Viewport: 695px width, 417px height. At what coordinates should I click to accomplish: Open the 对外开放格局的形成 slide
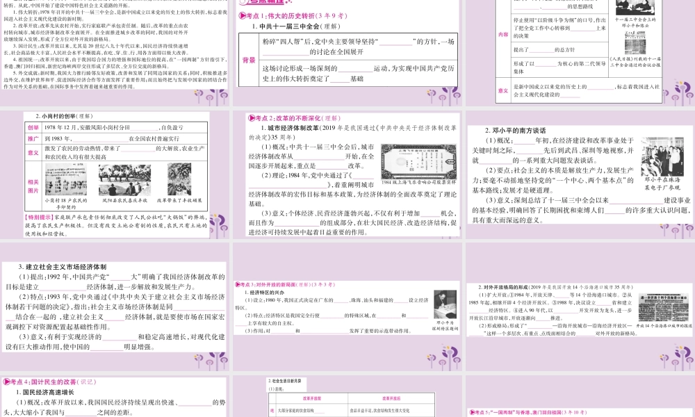click(x=580, y=306)
